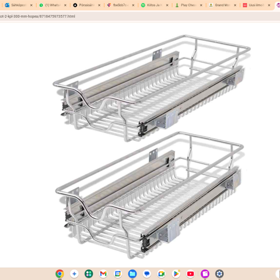Switch to the Play Chess tab
280x280 pixels.
188,5
